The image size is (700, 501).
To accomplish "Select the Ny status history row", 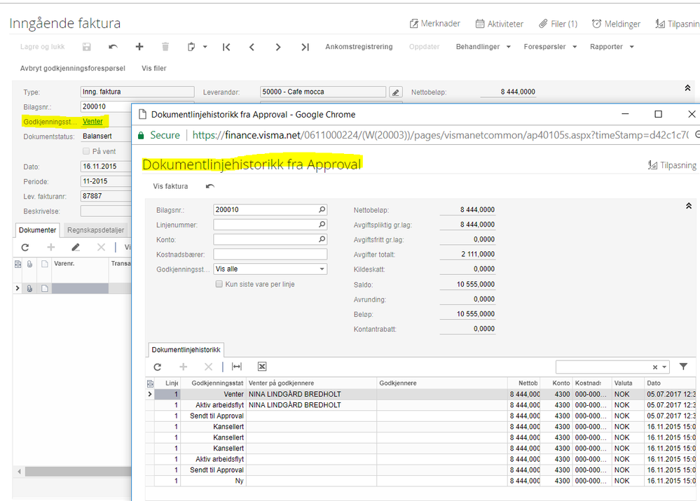I will [x=420, y=481].
